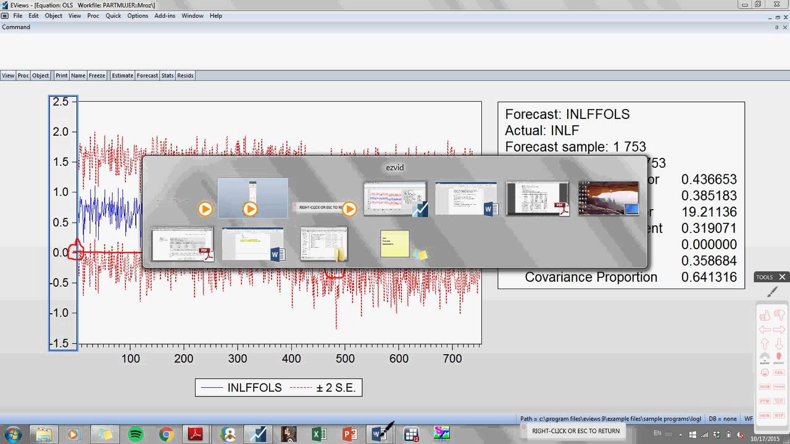Select the down arrow stamp tool
Screen dimensions: 790x444
pyautogui.click(x=778, y=343)
